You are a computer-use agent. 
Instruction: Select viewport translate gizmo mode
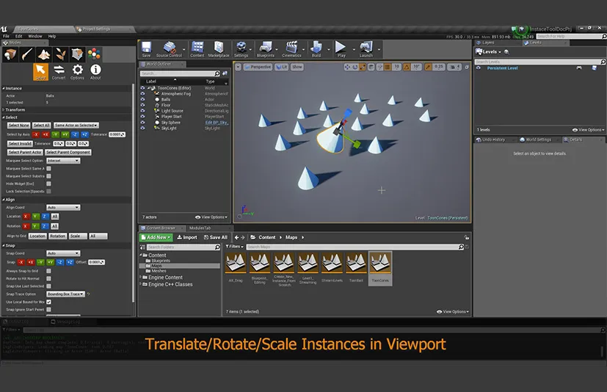(x=347, y=67)
